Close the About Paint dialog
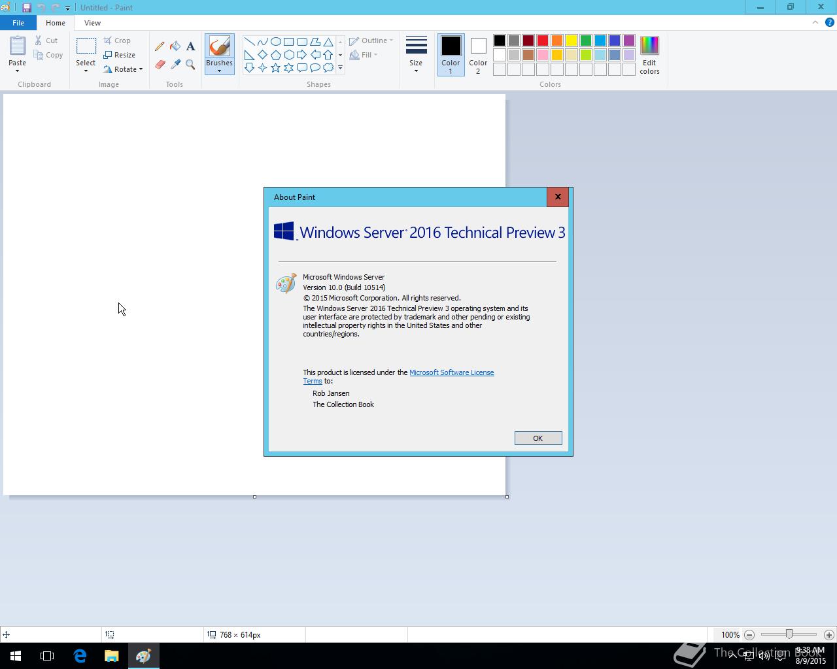Screen dimensions: 837x669 point(558,197)
